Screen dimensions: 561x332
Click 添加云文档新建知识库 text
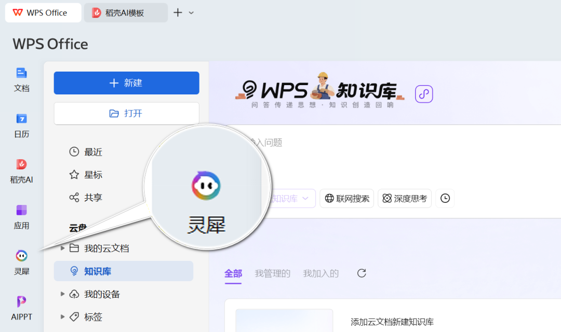[392, 322]
